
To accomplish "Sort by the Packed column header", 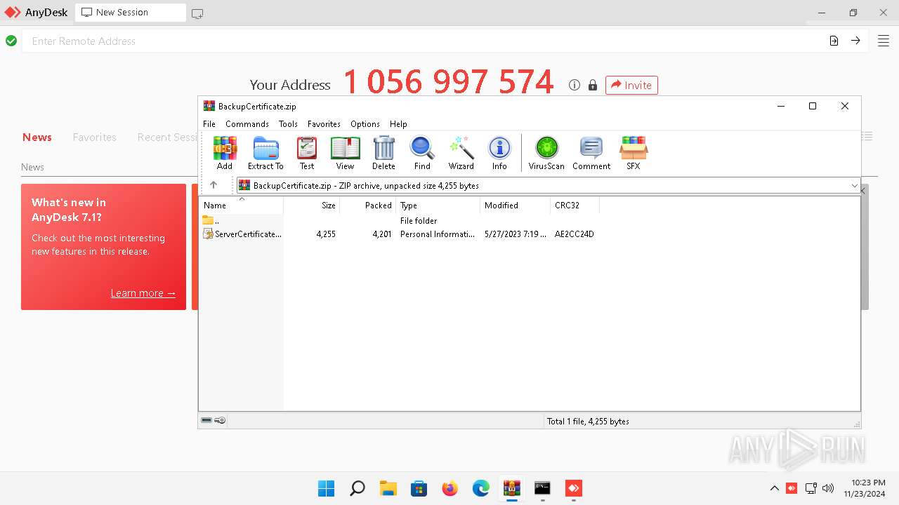I will (368, 205).
